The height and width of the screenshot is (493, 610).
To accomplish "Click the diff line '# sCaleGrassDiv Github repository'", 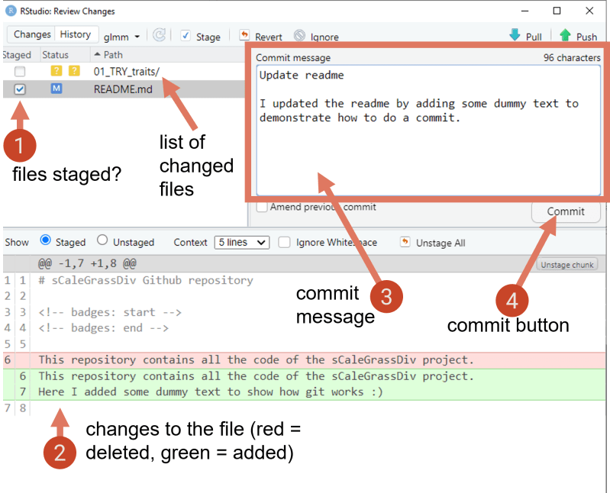I will (x=146, y=280).
